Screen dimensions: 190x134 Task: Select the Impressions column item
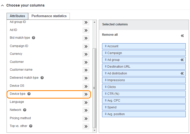click(x=144, y=80)
